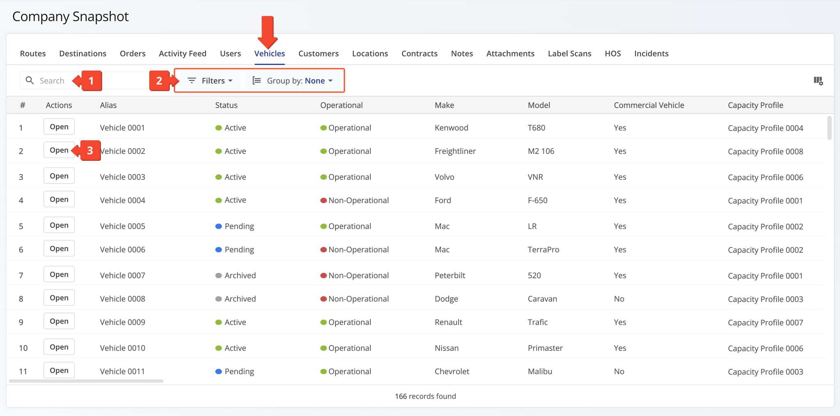Open the column settings icon
Viewport: 840px width, 416px height.
[818, 81]
